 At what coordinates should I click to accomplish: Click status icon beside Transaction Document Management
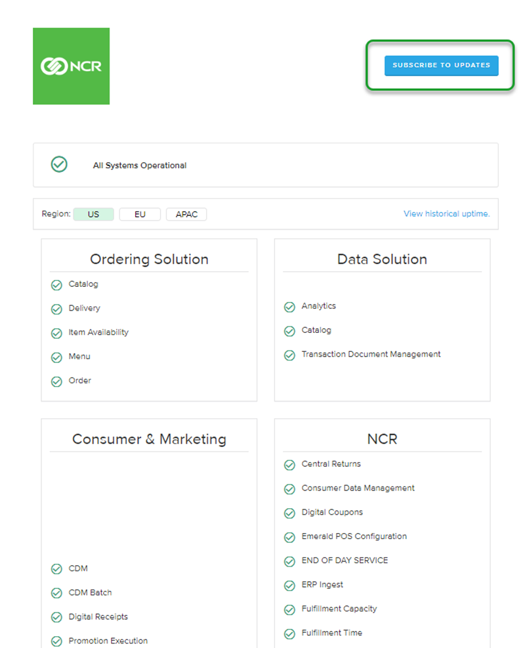289,355
